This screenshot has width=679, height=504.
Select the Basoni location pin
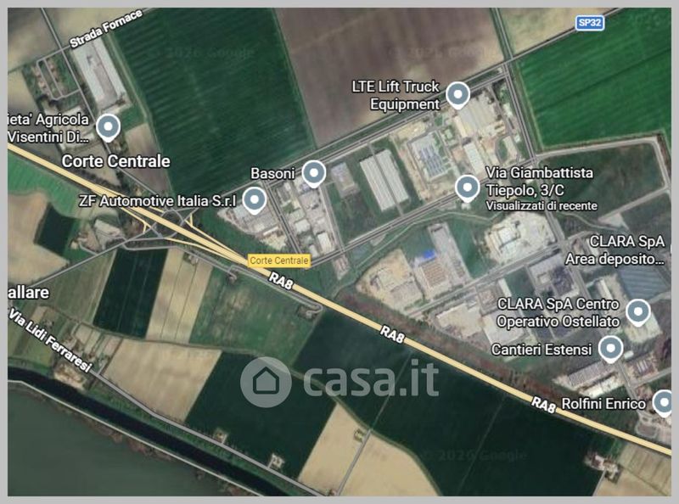313,174
